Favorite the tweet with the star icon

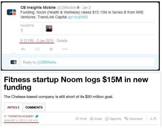(51, 49)
